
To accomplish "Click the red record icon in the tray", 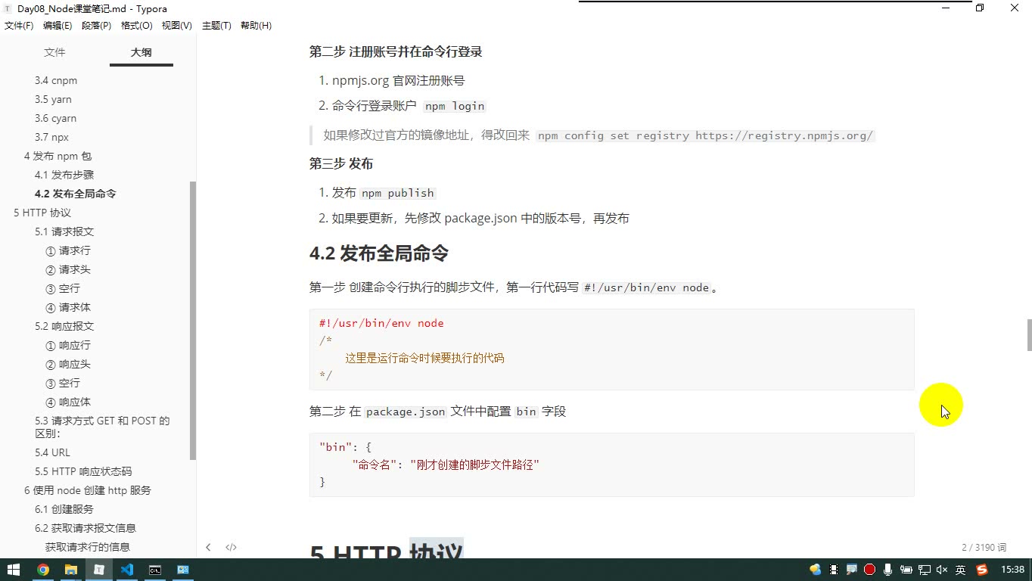I will point(870,570).
